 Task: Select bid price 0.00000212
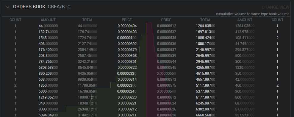pos(127,109)
